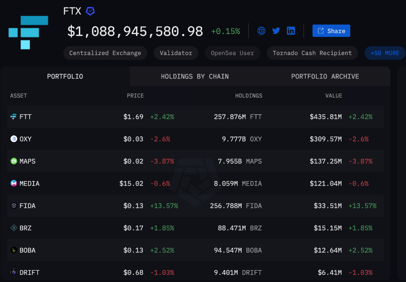Click the MEDIA value $121.04M

pos(326,184)
